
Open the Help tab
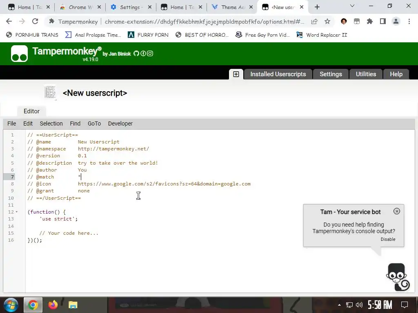click(x=396, y=74)
